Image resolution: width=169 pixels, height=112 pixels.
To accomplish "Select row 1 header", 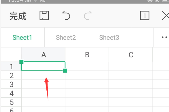I will pos(11,66).
